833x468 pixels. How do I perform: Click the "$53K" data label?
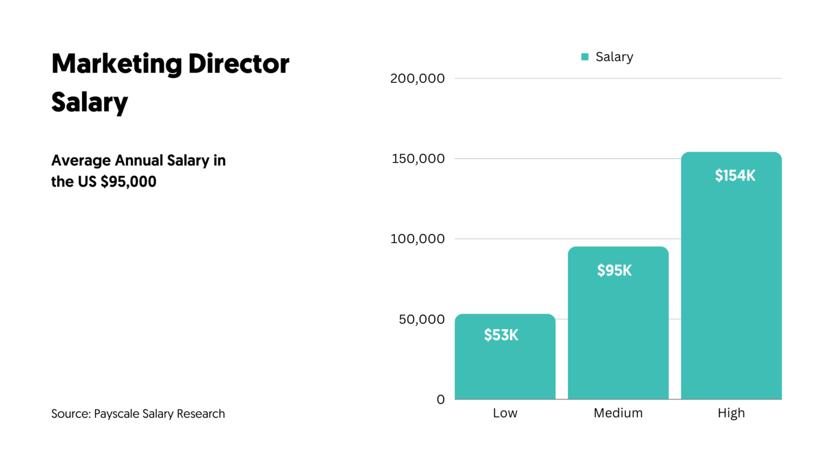point(501,335)
